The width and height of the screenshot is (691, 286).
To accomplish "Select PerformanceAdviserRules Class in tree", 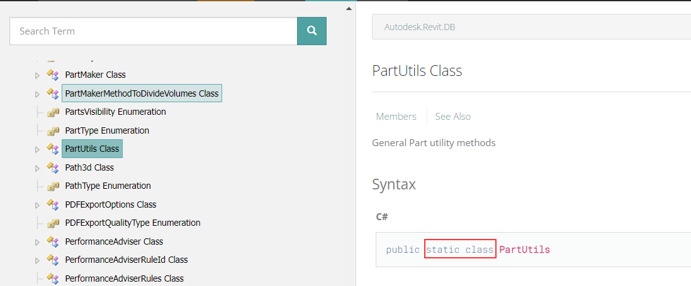I will pos(124,278).
